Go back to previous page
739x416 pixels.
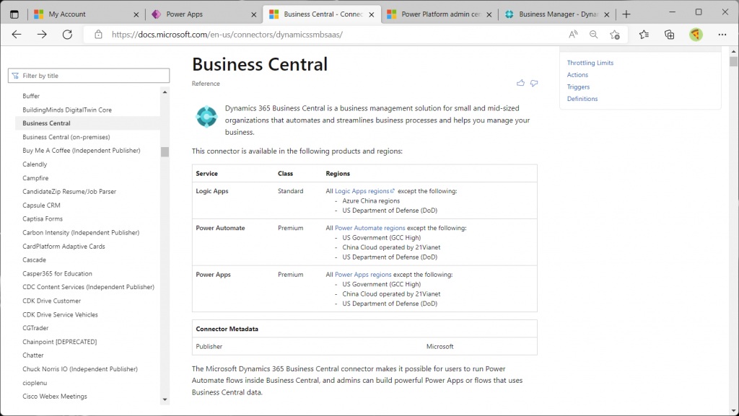click(17, 35)
